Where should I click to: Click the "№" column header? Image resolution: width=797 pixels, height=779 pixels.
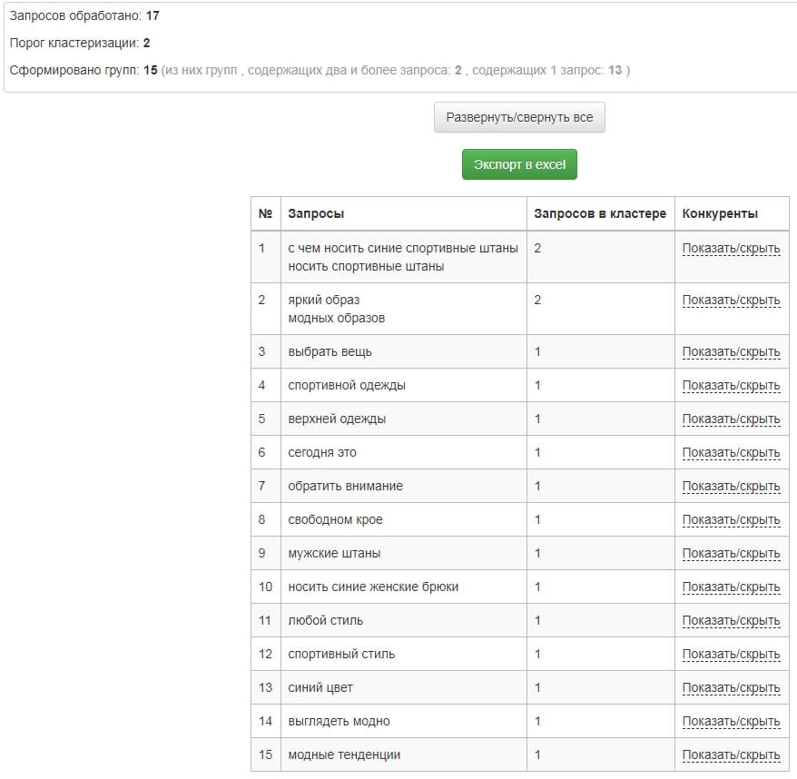pyautogui.click(x=265, y=213)
